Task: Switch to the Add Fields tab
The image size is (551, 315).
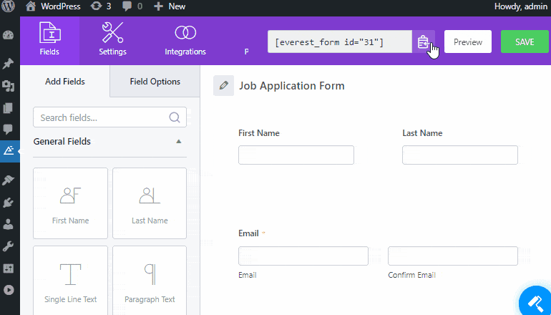Action: click(x=65, y=82)
